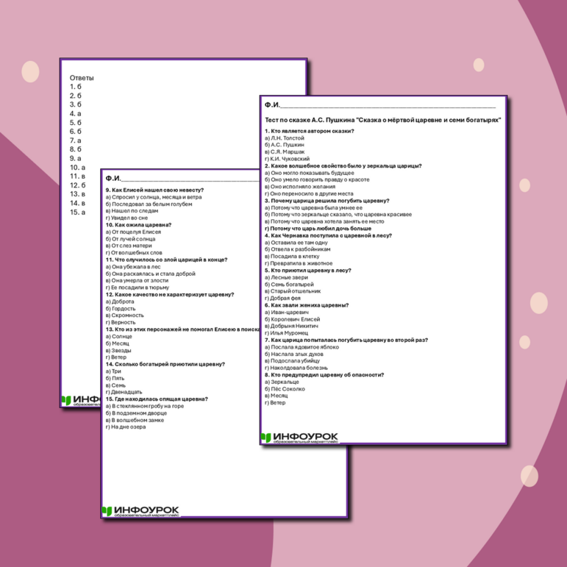Select option 'б) Пёс Соколко'
The image size is (567, 567).
point(287,389)
